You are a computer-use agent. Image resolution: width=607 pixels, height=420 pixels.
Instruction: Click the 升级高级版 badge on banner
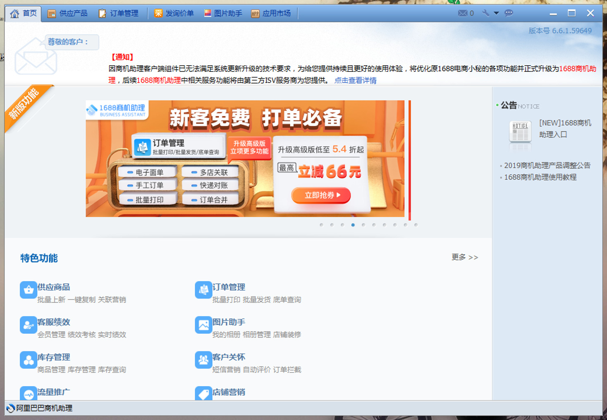coord(249,147)
